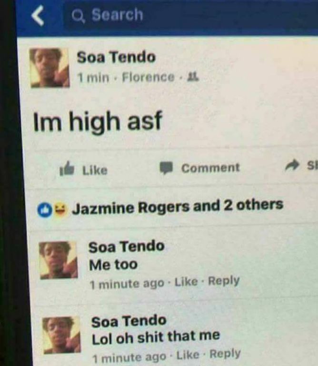
Task: Tap the back arrow icon
Action: point(38,15)
